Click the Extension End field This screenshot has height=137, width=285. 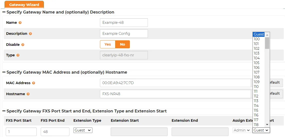point(200,132)
